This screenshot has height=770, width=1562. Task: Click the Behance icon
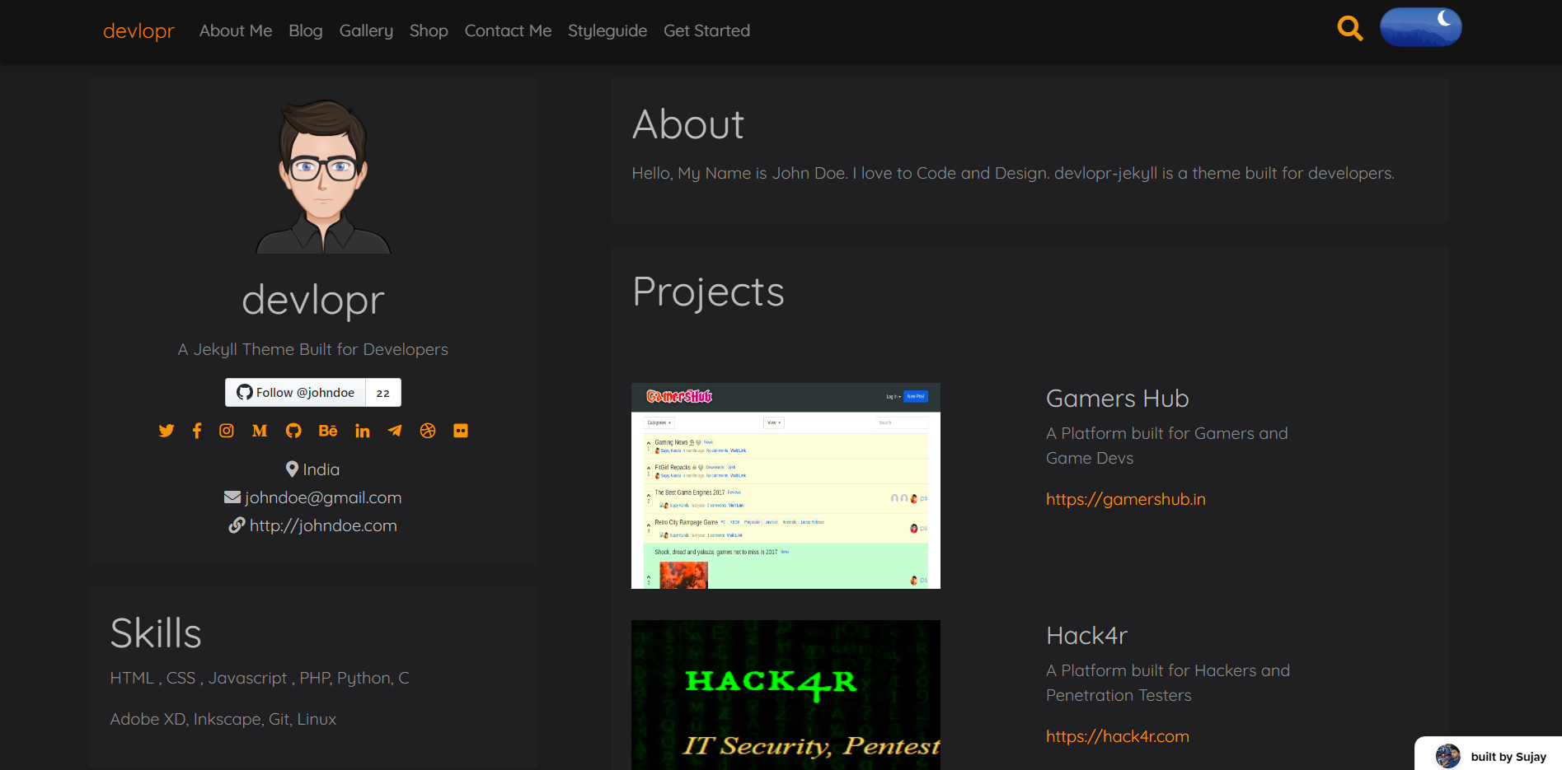tap(328, 430)
